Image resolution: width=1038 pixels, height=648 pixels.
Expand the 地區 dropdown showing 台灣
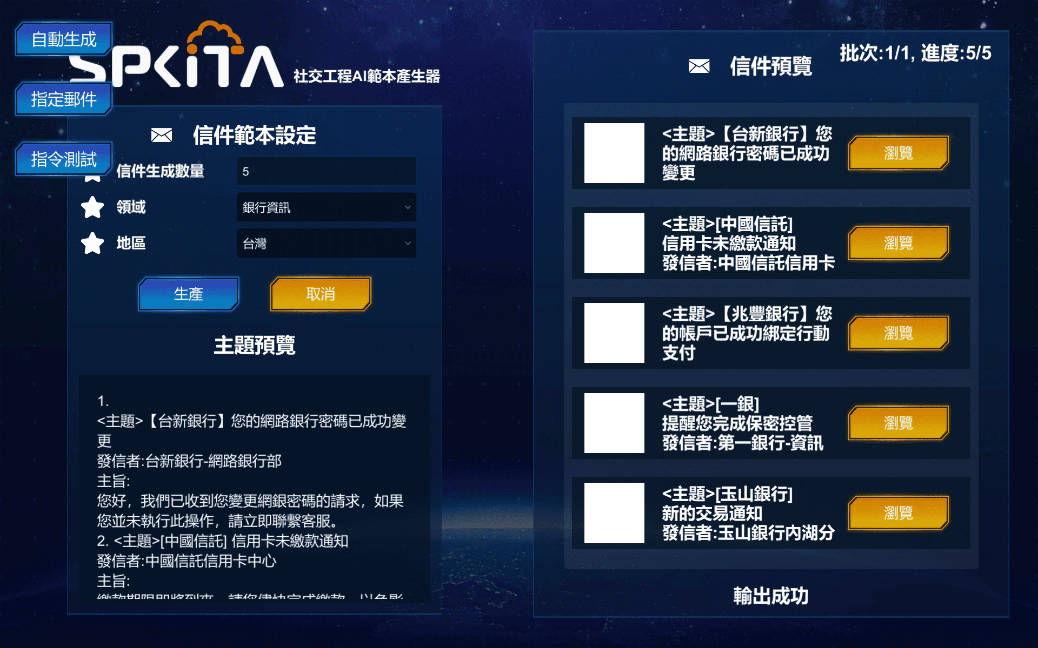tap(327, 244)
